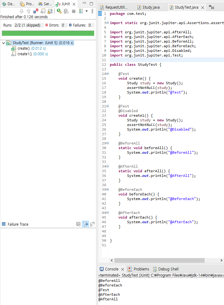
Task: Collapse the StudyTest tree node
Action: tap(3, 43)
